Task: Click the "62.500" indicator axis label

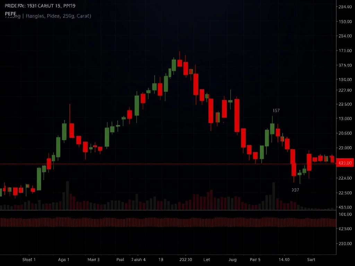Action: coord(345,229)
